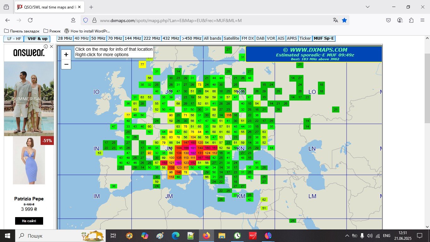Open the star-tray bookmarks icon left of the address bar
Screen dimensions: 430x242
click(x=73, y=20)
